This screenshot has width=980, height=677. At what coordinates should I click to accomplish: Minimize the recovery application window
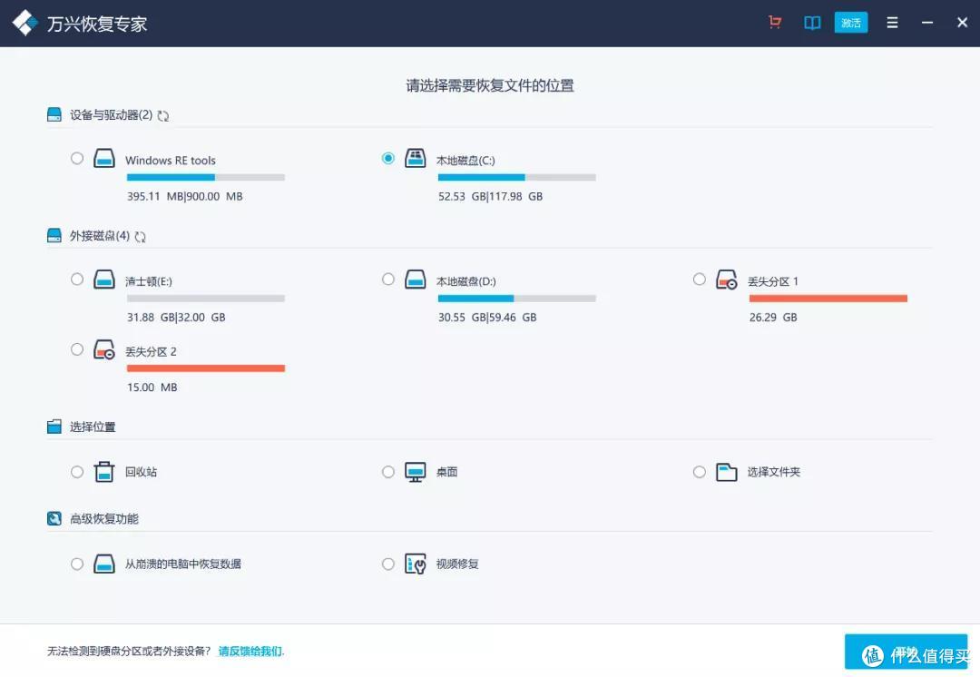click(927, 23)
